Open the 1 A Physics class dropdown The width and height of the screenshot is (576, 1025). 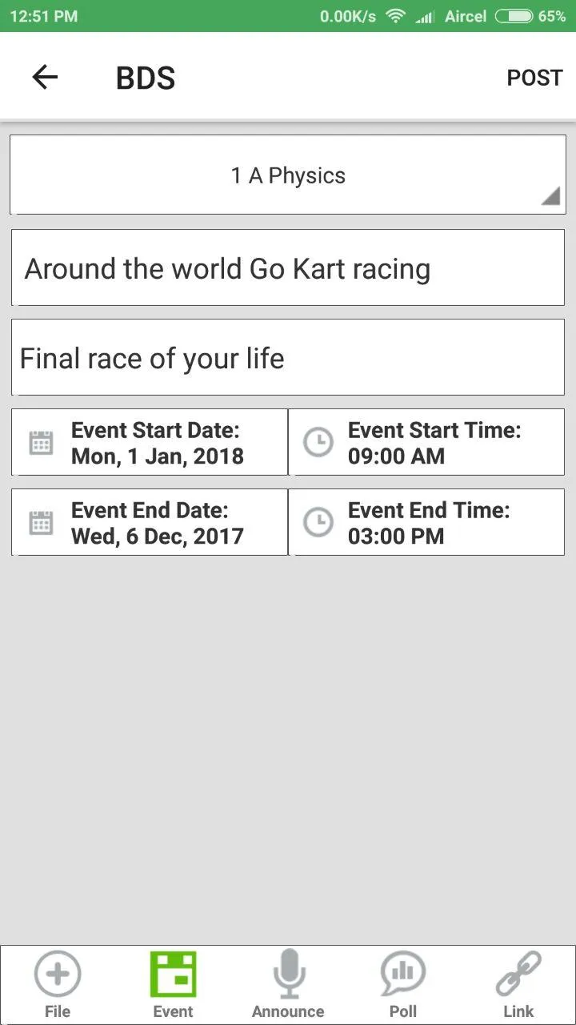point(288,175)
